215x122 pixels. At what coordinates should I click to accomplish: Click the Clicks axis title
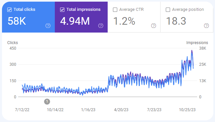point(13,43)
